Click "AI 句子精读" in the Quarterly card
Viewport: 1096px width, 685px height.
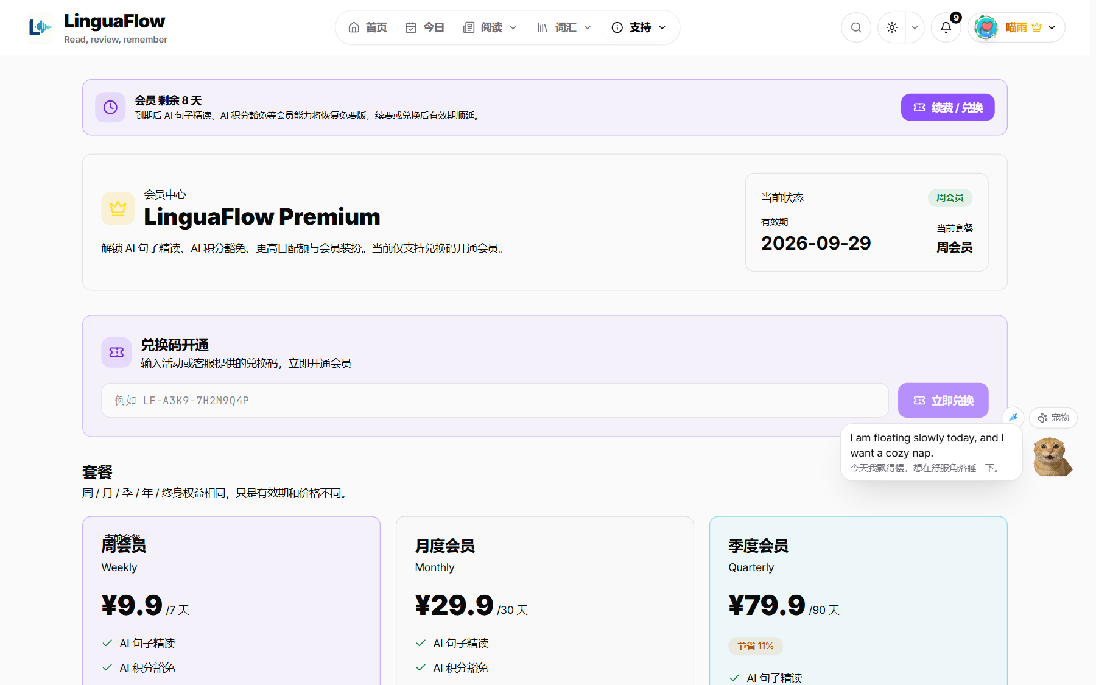775,678
